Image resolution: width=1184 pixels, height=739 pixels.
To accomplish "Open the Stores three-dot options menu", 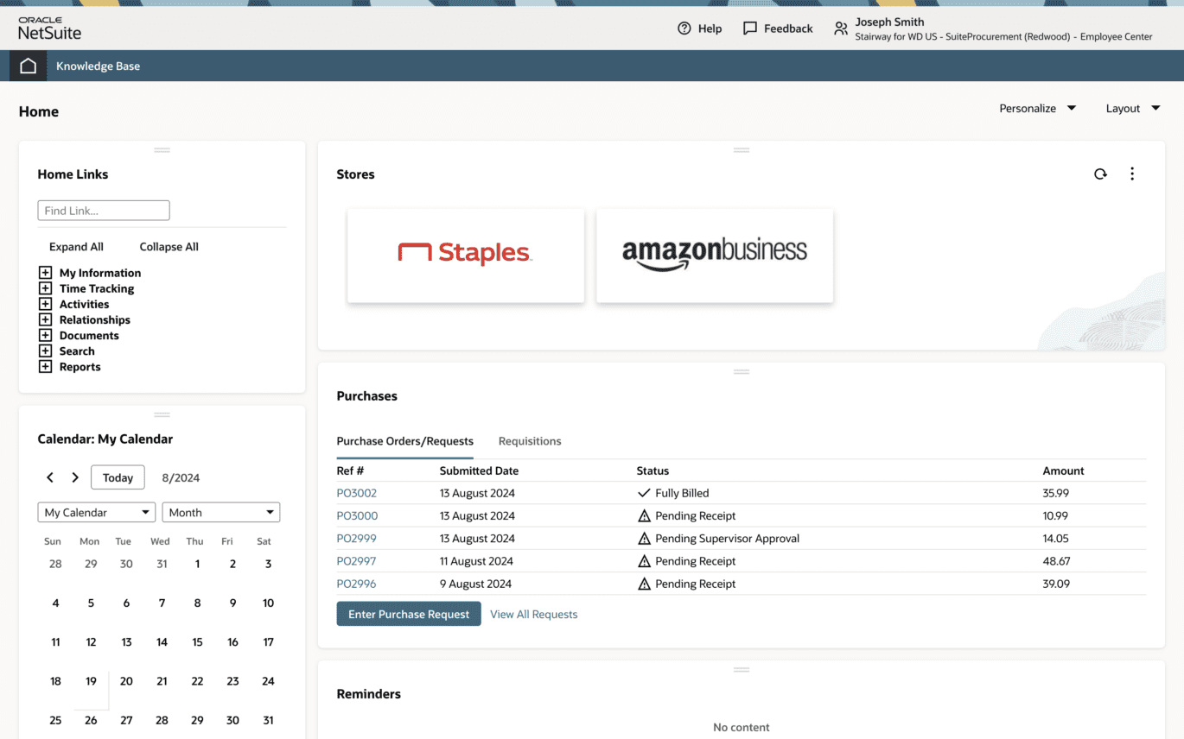I will [x=1132, y=174].
